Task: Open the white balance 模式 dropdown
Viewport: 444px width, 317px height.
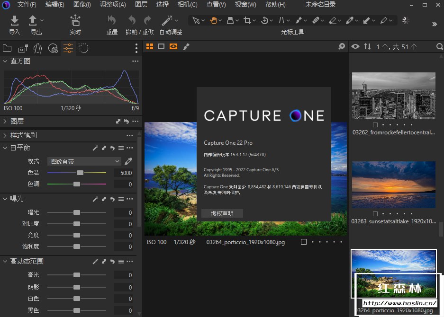Action: pos(84,161)
